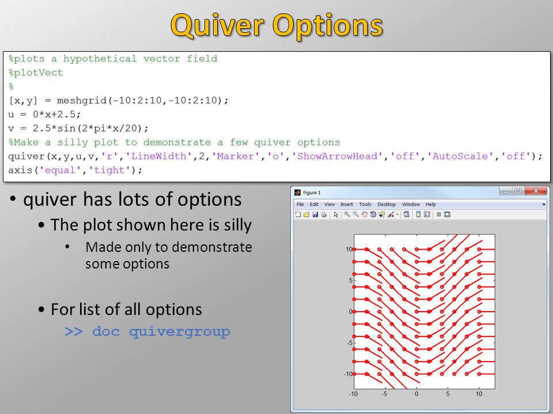Close the Figure 1 window

coord(536,191)
